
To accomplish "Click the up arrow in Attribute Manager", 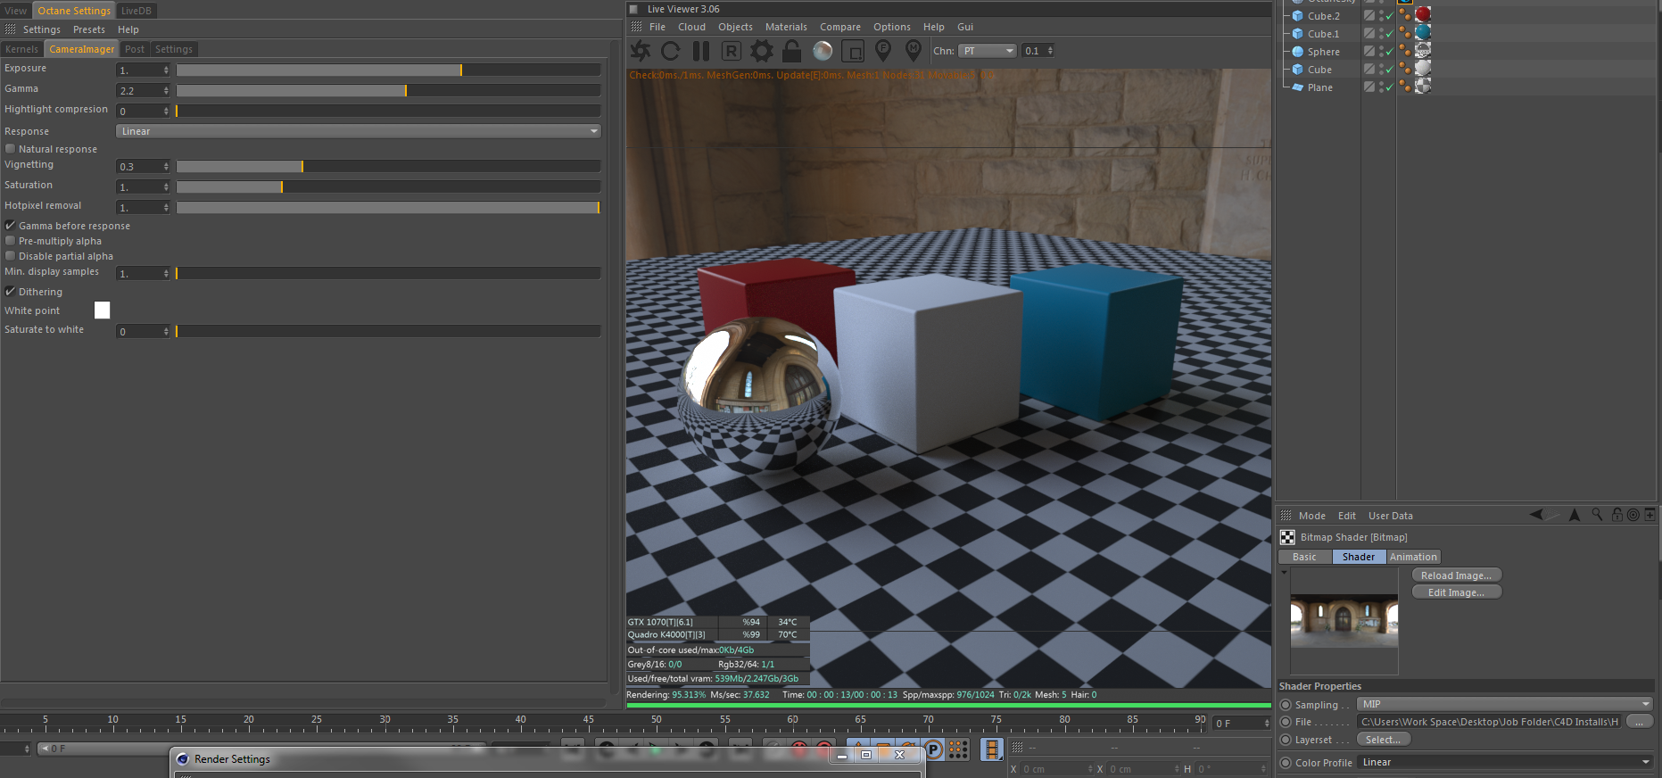I will click(x=1575, y=515).
